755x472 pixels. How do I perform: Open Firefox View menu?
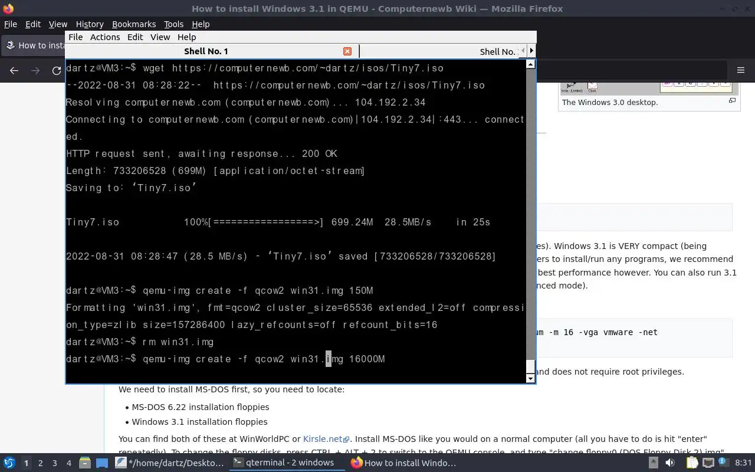(58, 24)
